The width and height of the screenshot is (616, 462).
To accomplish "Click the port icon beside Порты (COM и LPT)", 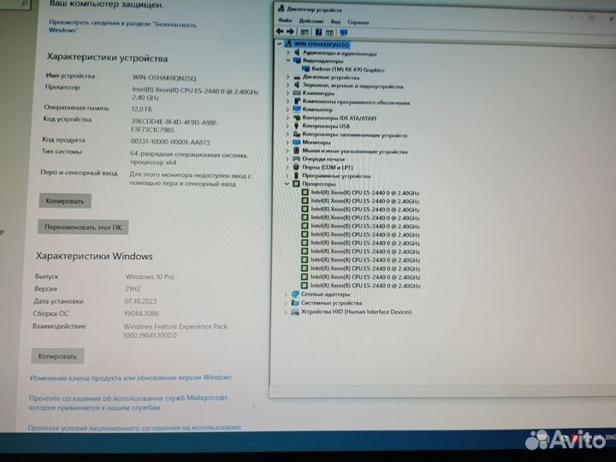I will [296, 167].
